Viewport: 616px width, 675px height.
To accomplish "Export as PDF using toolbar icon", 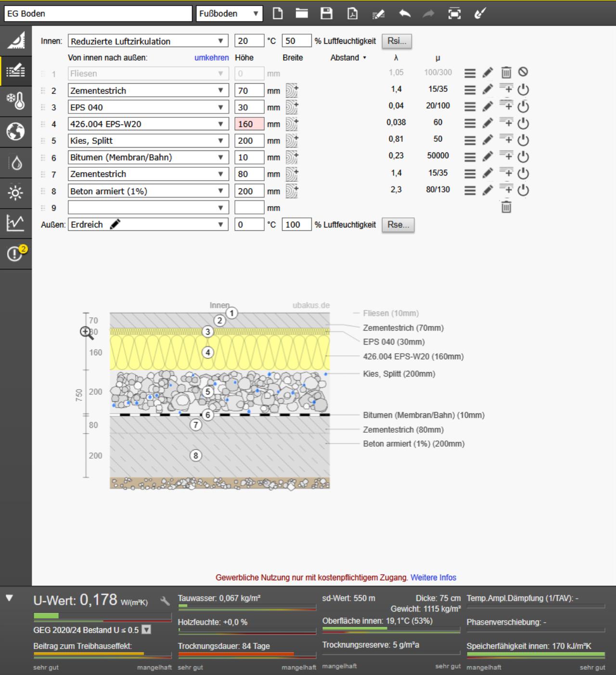I will tap(352, 13).
